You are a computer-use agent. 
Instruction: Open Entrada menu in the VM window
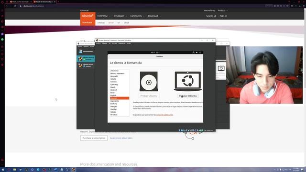pos(115,43)
